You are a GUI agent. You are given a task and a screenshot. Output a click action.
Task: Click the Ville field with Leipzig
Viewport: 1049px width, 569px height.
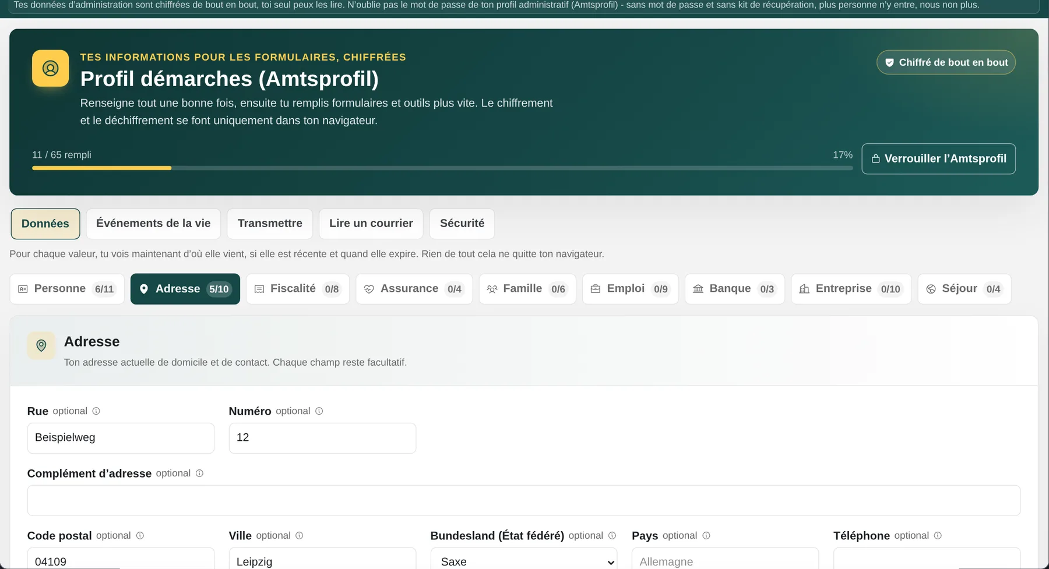click(322, 559)
